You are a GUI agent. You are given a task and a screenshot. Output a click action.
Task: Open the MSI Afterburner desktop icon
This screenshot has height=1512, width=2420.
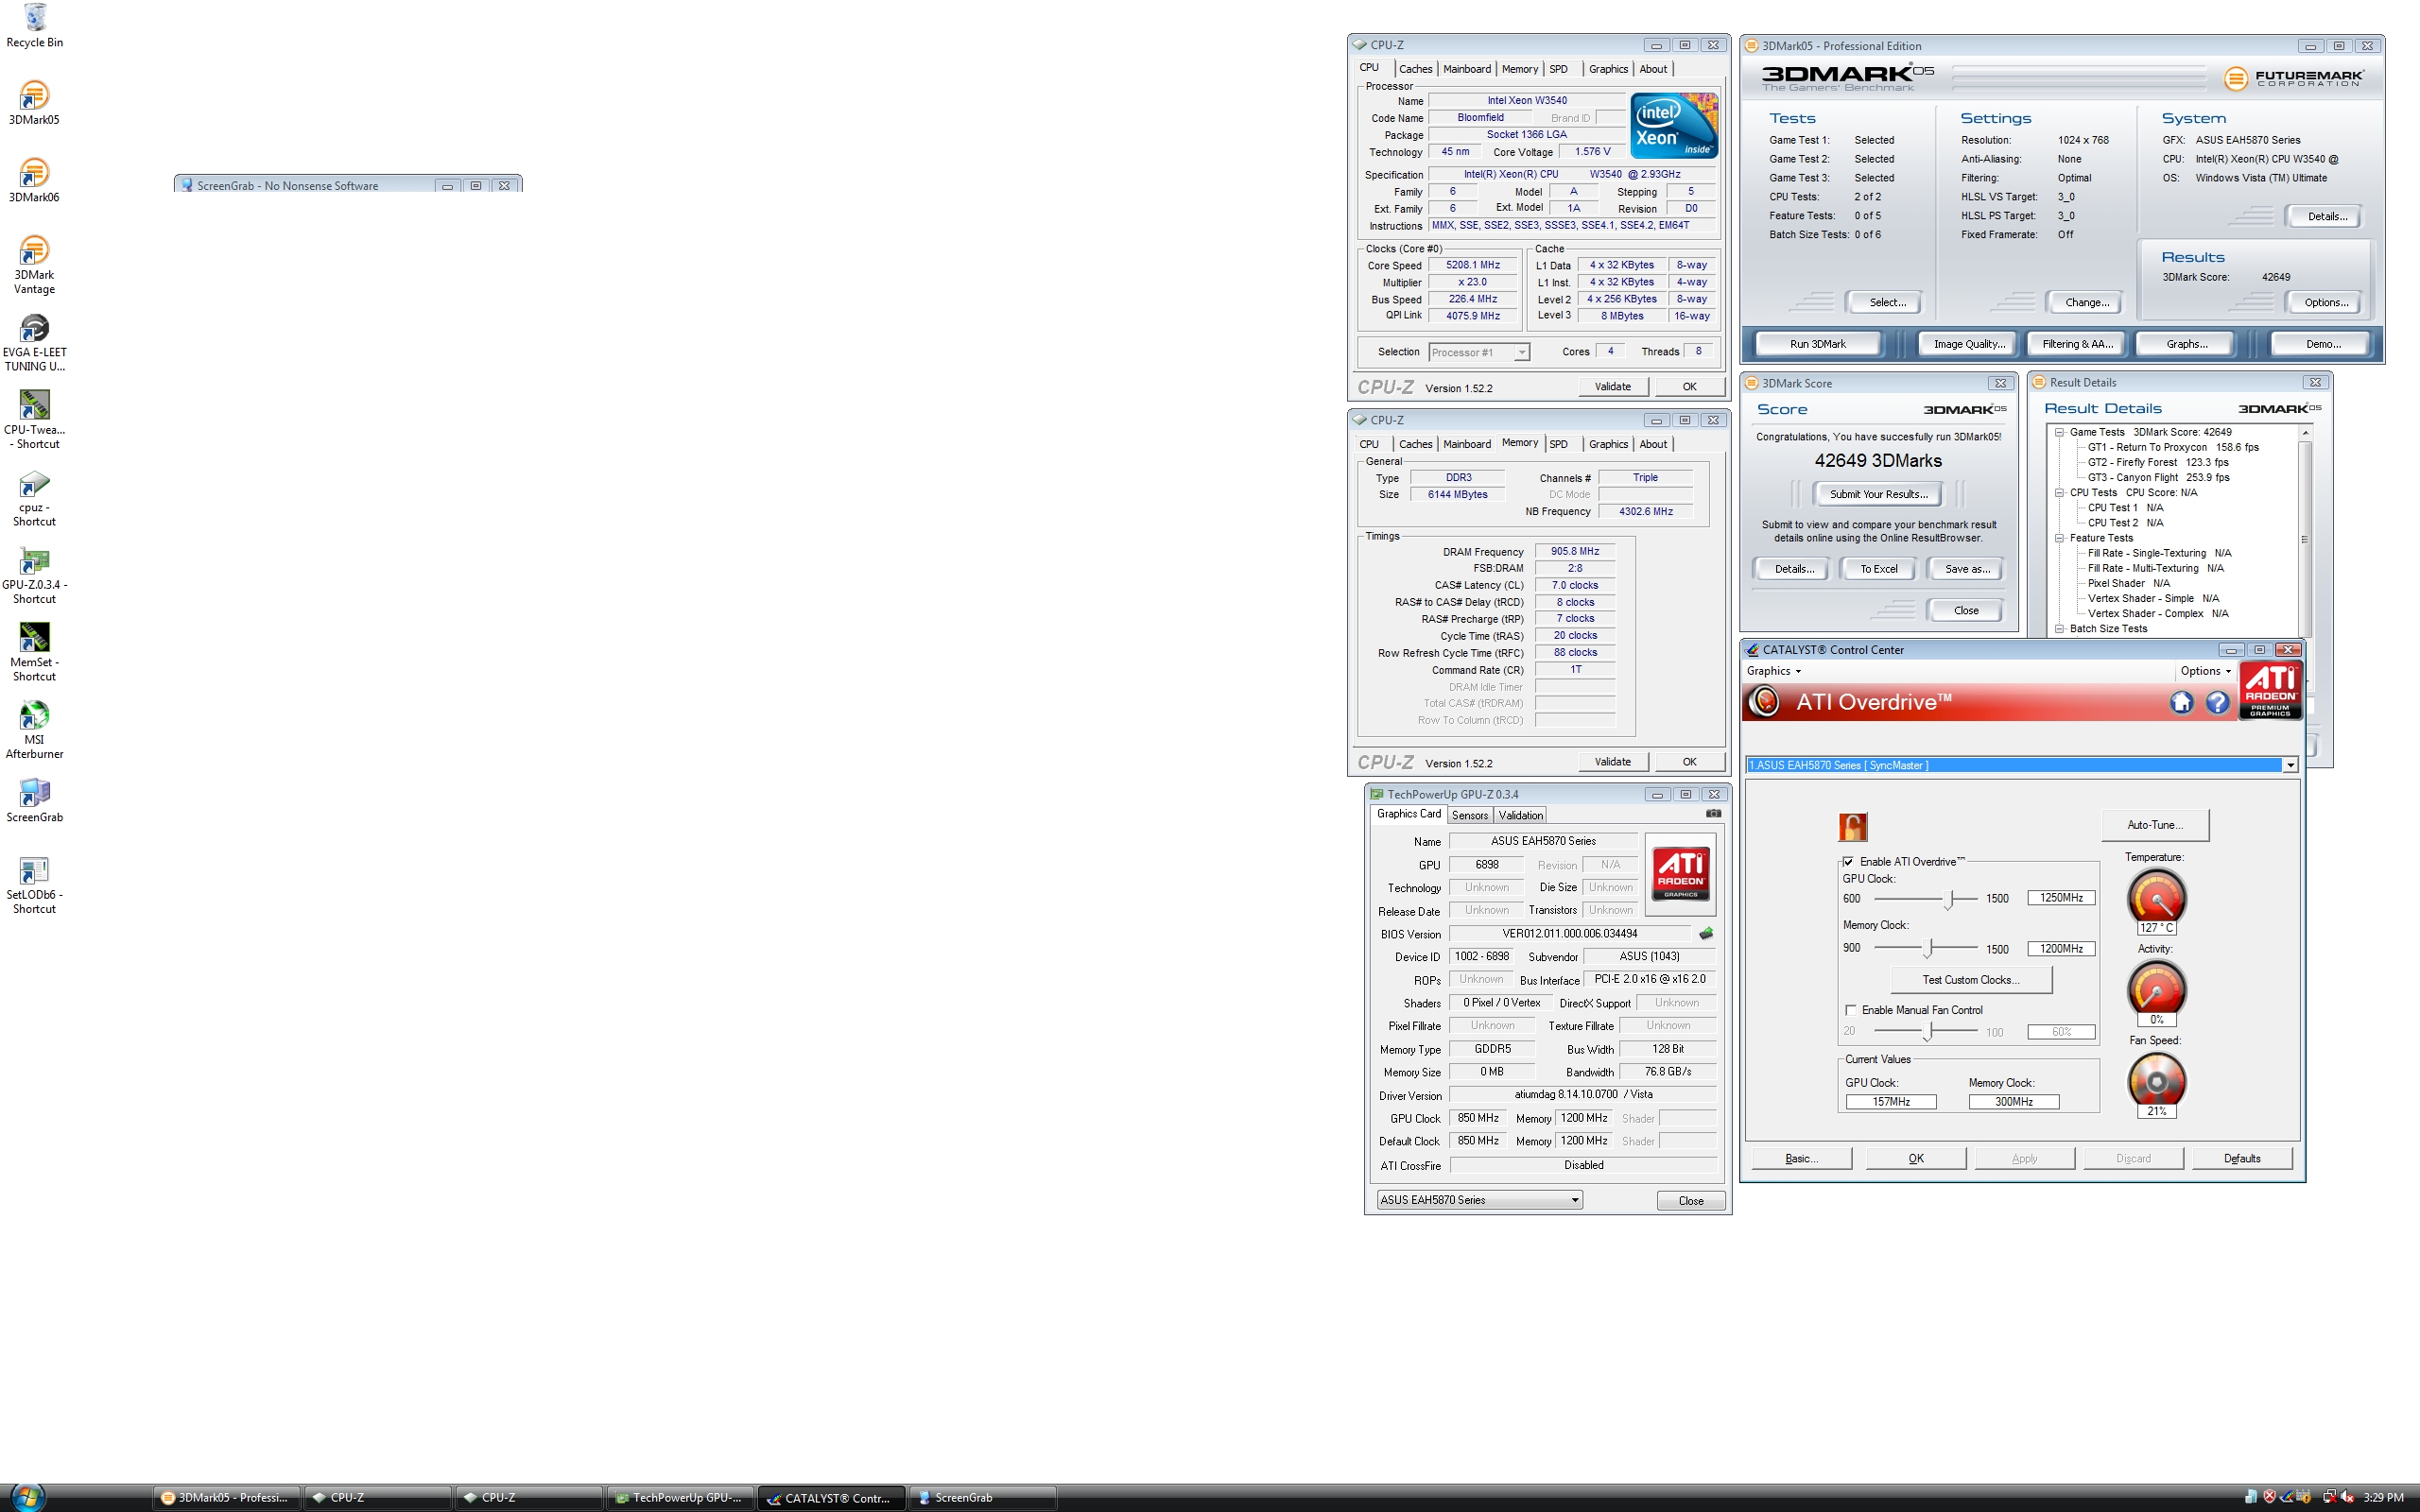point(34,730)
